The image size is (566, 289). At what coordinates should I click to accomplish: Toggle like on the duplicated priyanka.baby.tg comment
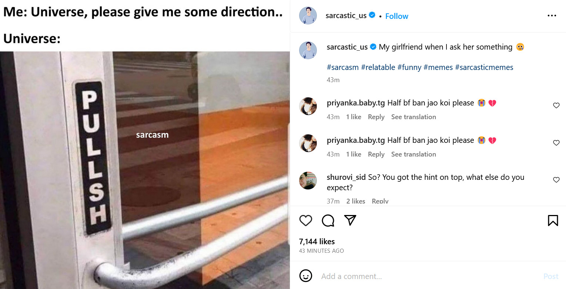556,143
